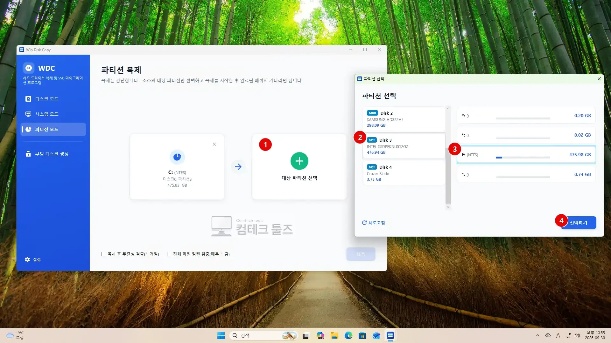The image size is (611, 343).
Task: Click the 새로고침 refresh link
Action: (x=374, y=223)
